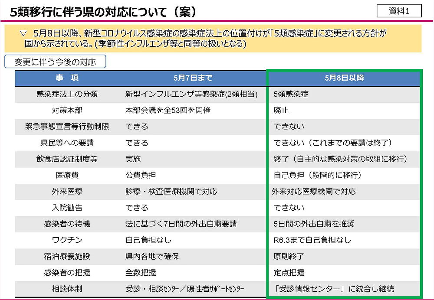The image size is (434, 300).
Task: Select the 感染者の把握 row label
Action: (x=67, y=273)
